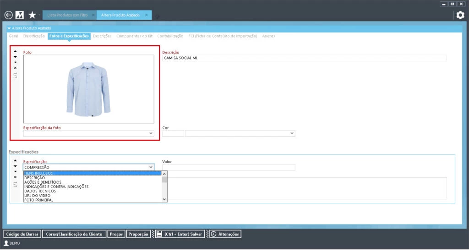Switch to the Classificação tab
Image resolution: width=469 pixels, height=250 pixels.
pos(34,36)
